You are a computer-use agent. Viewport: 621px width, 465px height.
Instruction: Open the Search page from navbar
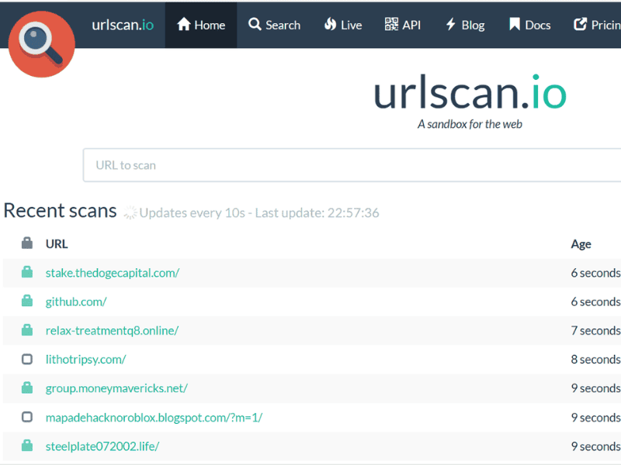pos(274,25)
